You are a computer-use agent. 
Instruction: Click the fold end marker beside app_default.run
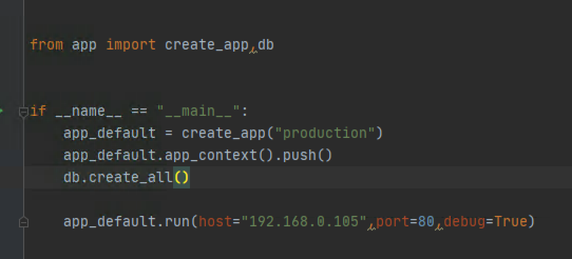pos(23,223)
